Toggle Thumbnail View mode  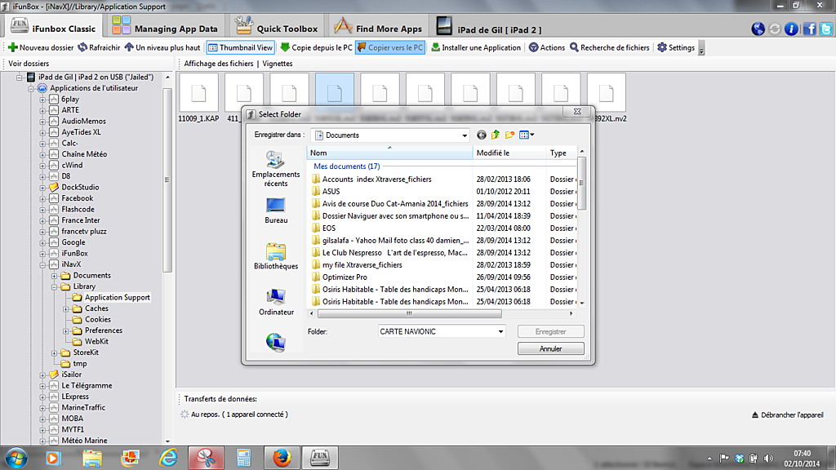click(x=241, y=47)
